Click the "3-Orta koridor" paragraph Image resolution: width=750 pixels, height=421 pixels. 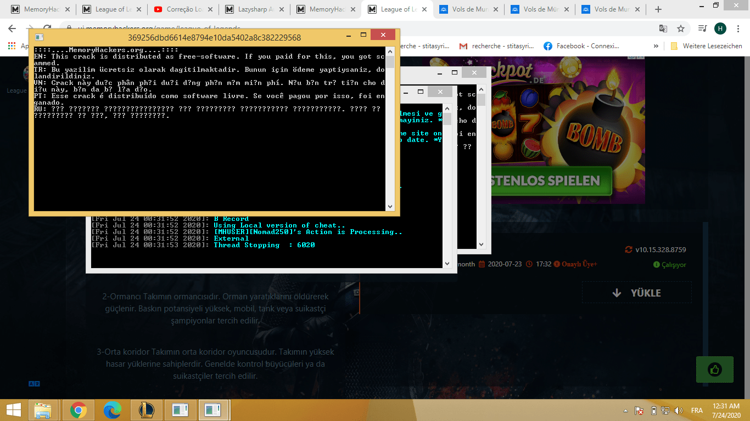tap(215, 364)
